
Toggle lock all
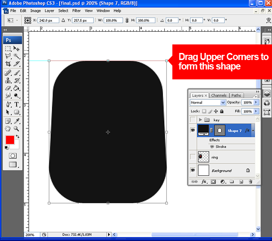(x=221, y=111)
